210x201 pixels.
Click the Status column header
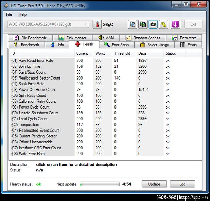[x=175, y=53]
